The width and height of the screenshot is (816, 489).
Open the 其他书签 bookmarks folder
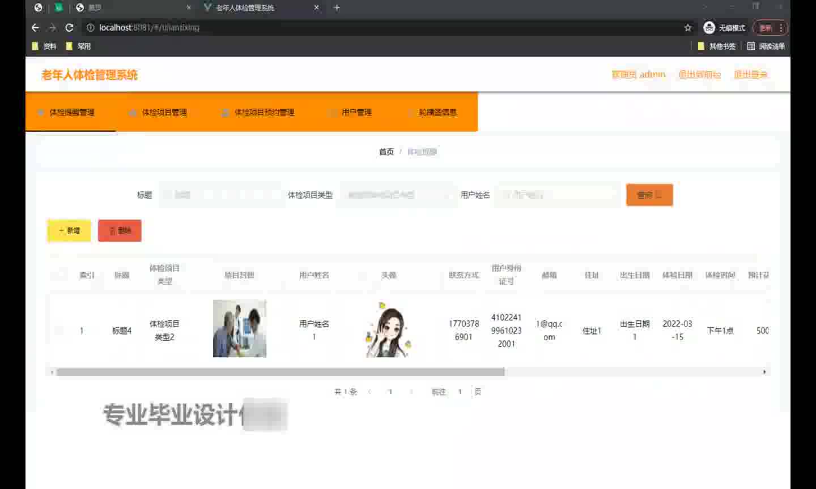pyautogui.click(x=716, y=46)
